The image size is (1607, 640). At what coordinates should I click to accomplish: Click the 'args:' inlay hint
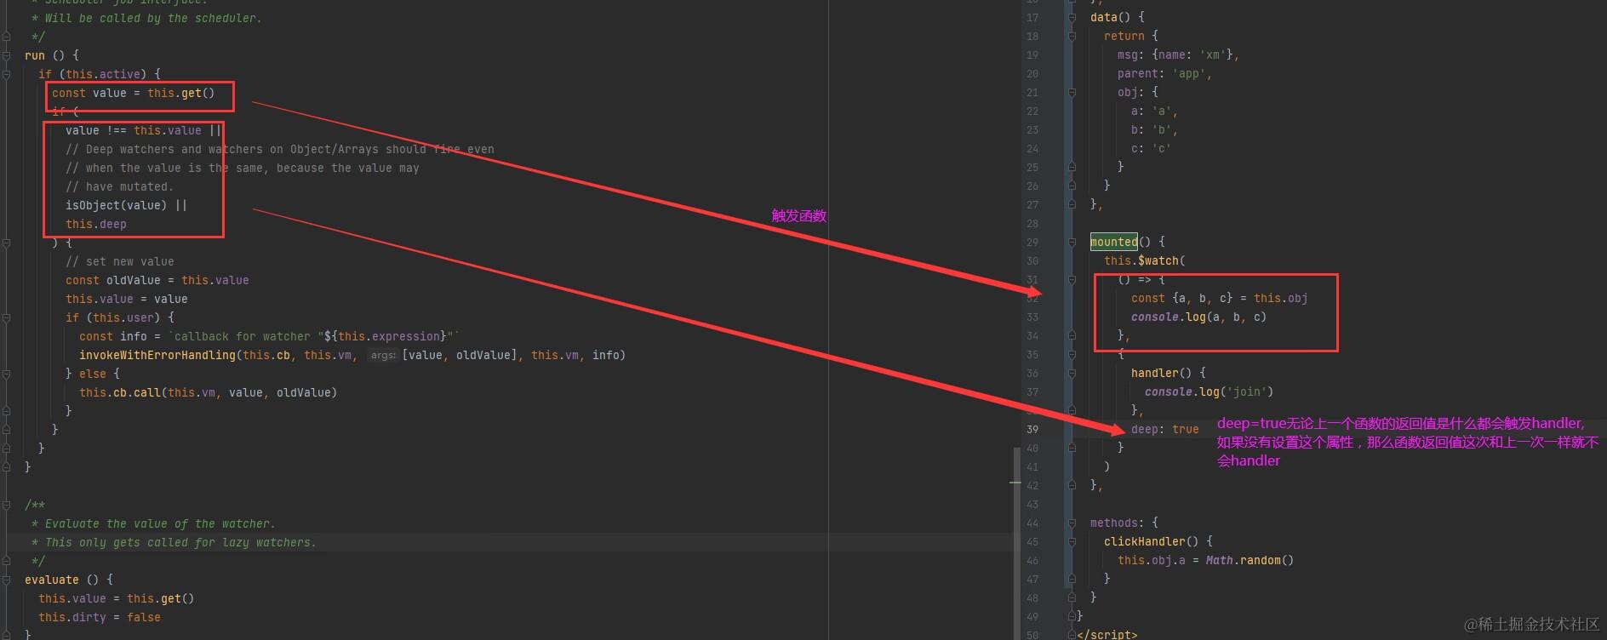pyautogui.click(x=383, y=355)
